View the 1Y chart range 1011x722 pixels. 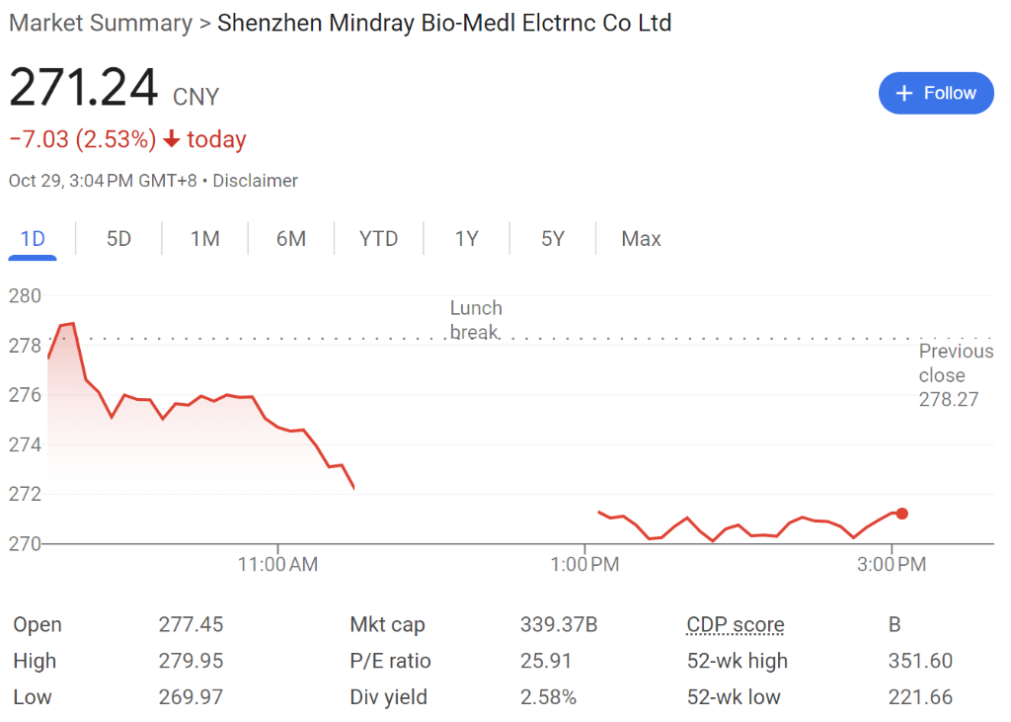(466, 239)
